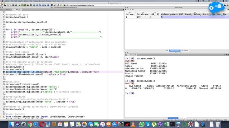Click line sns.countplot(x = 'State' , data = dataset)
Viewport: 229px width, 128px height.
click(x=34, y=47)
